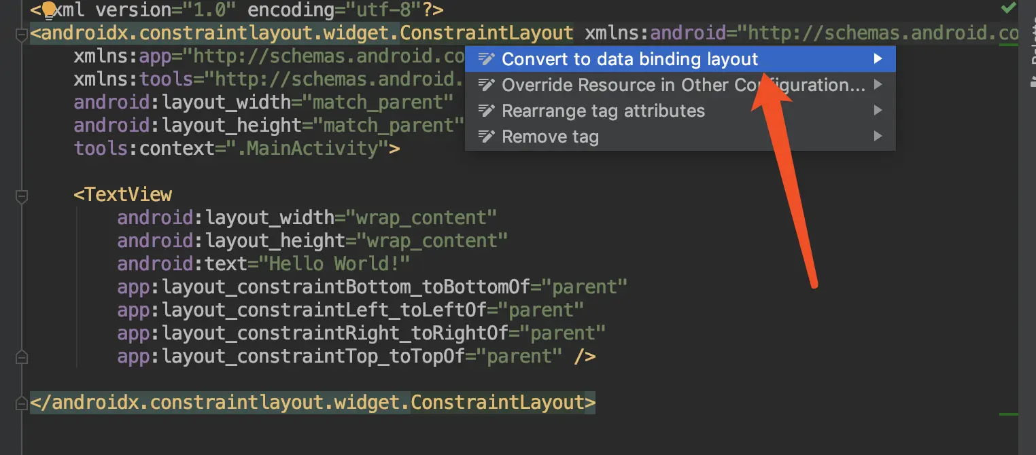Click pencil icon beside Convert to data binding layout
1036x455 pixels.
[486, 59]
